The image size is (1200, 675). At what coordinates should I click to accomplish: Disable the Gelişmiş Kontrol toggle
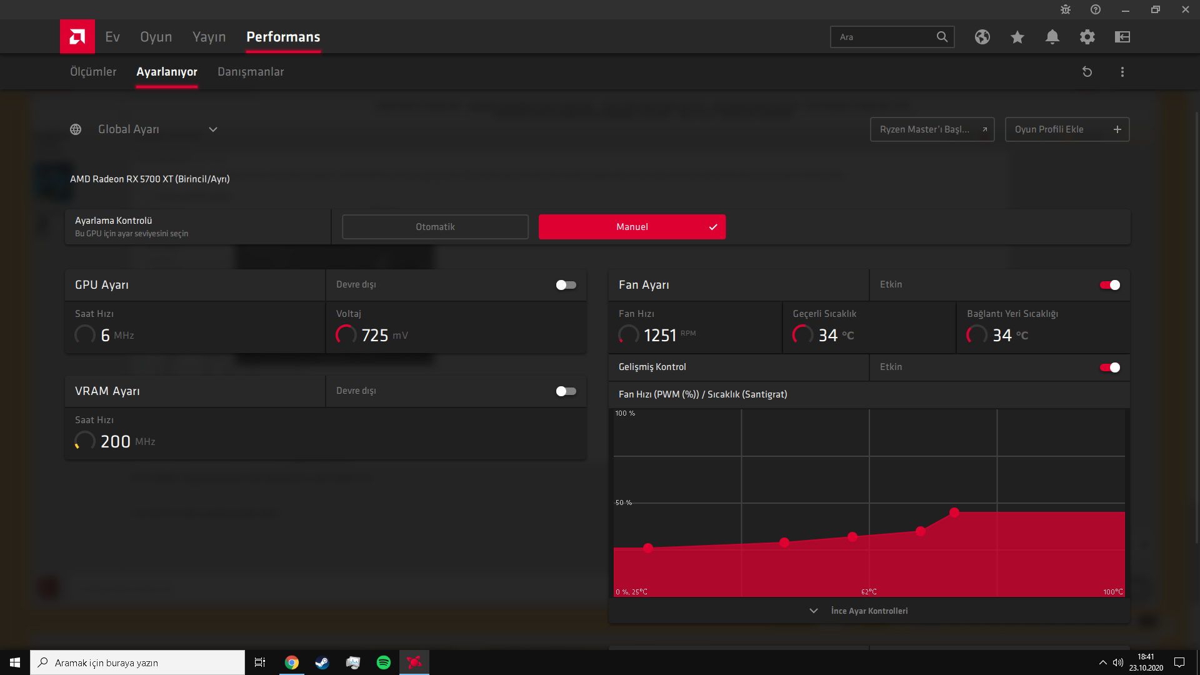(1110, 367)
